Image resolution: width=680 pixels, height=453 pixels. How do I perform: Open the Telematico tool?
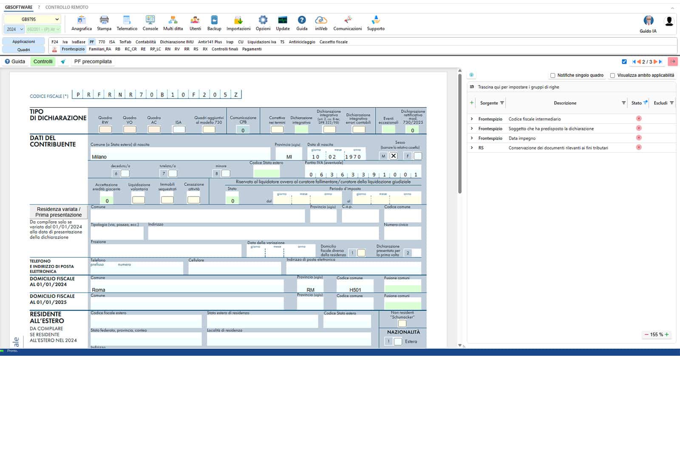(127, 23)
